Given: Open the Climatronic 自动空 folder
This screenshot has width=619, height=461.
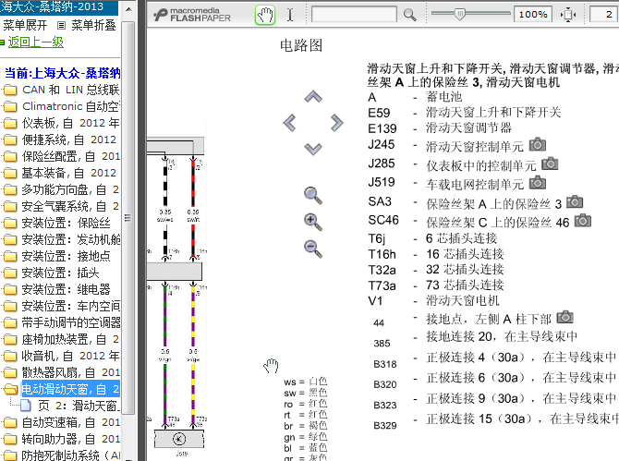Looking at the screenshot, I should (61, 106).
